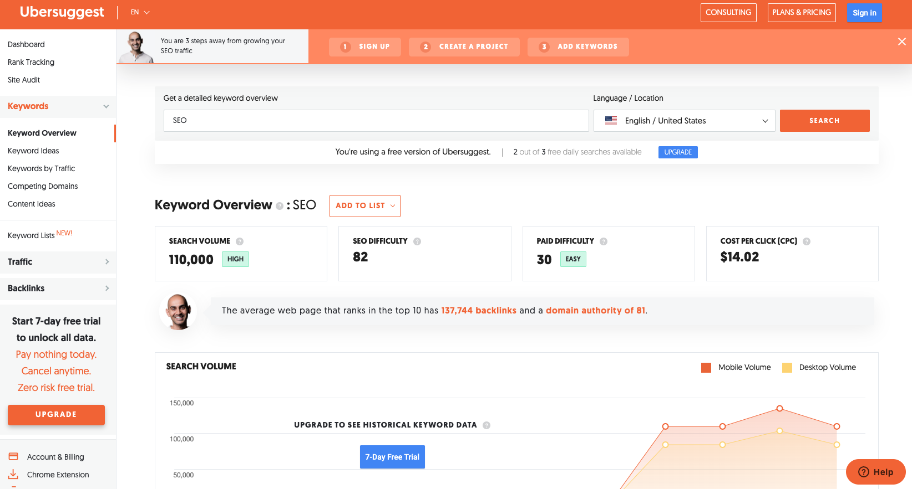
Task: Click the 110,000 search volume value
Action: (x=191, y=260)
